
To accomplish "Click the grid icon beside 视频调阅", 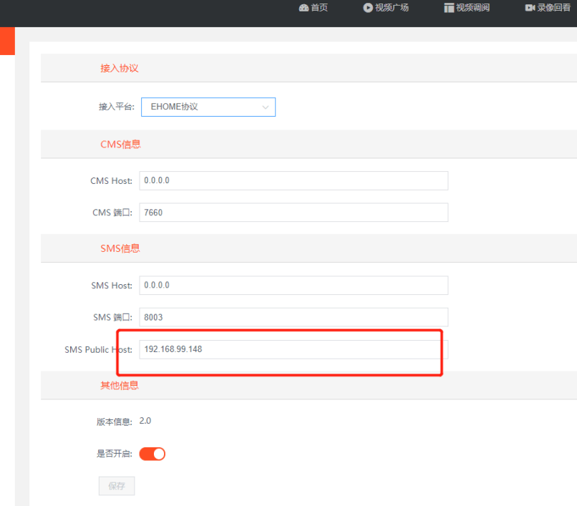I will pos(449,8).
